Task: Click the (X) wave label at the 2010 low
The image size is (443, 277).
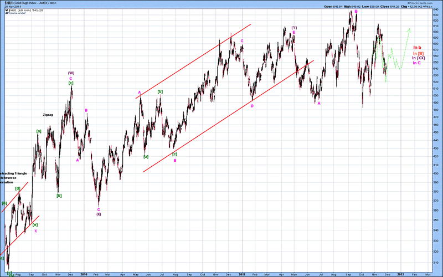Action: [99, 214]
